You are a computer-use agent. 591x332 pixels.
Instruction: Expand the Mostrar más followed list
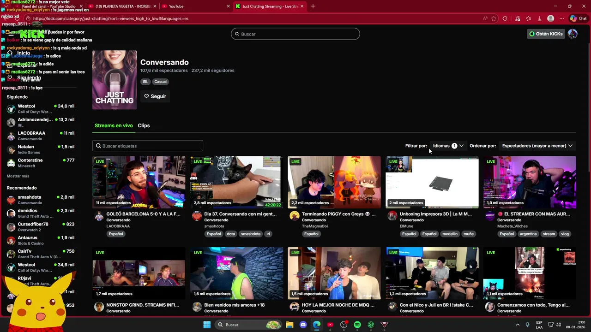click(18, 176)
